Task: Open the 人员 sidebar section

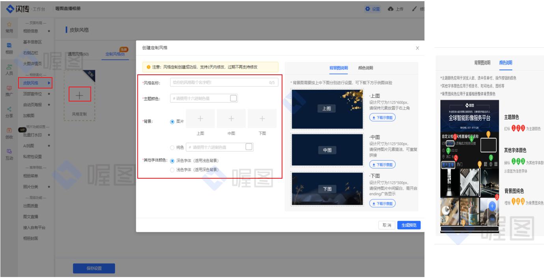Action: click(9, 70)
